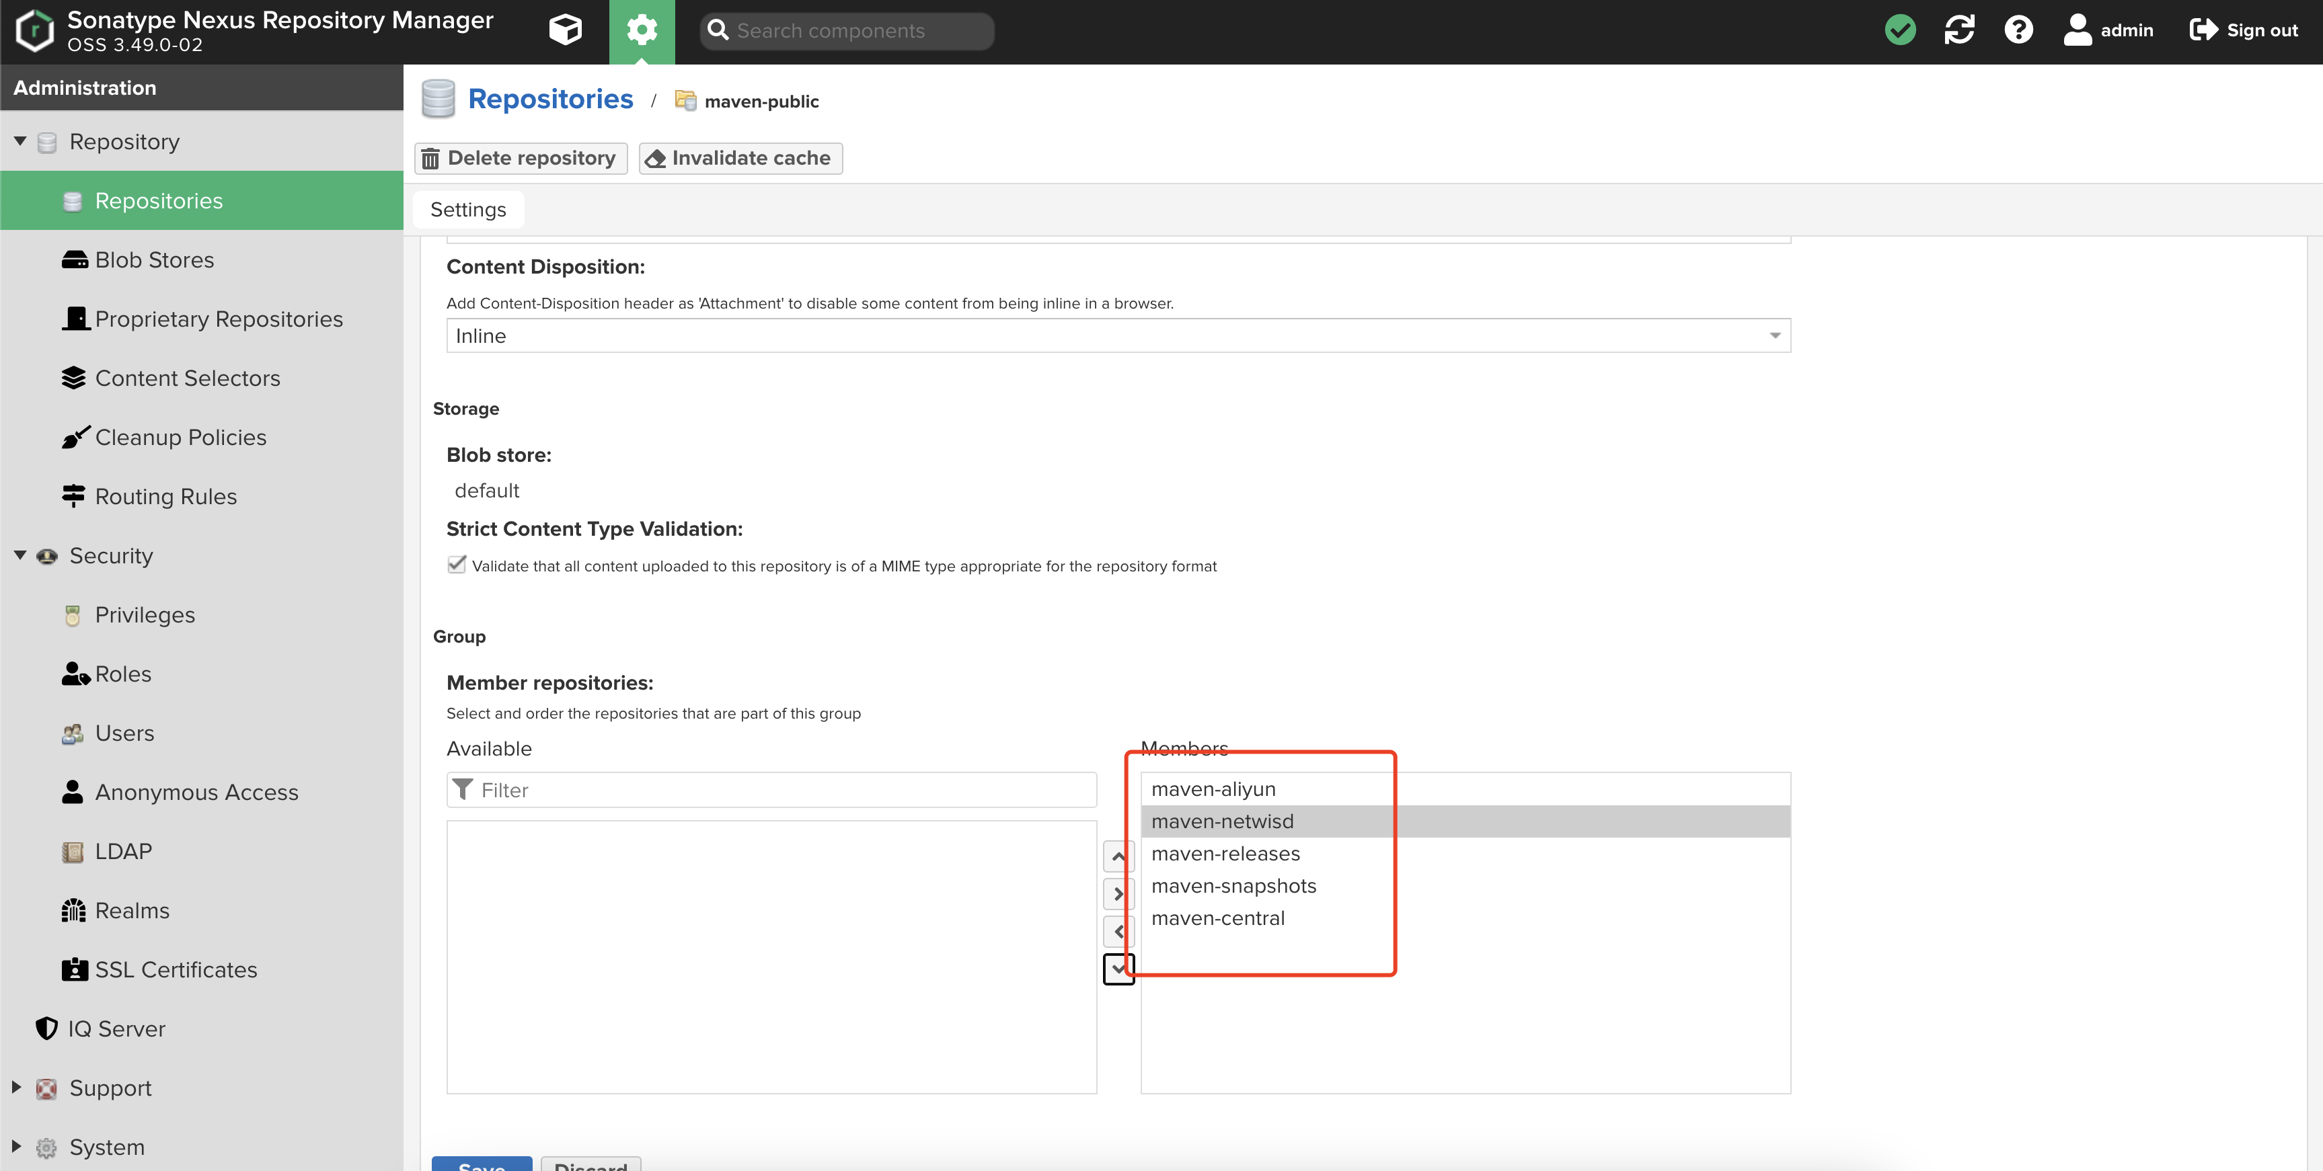This screenshot has height=1171, width=2323.
Task: Toggle Strict Content Type Validation checkbox
Action: click(x=457, y=565)
